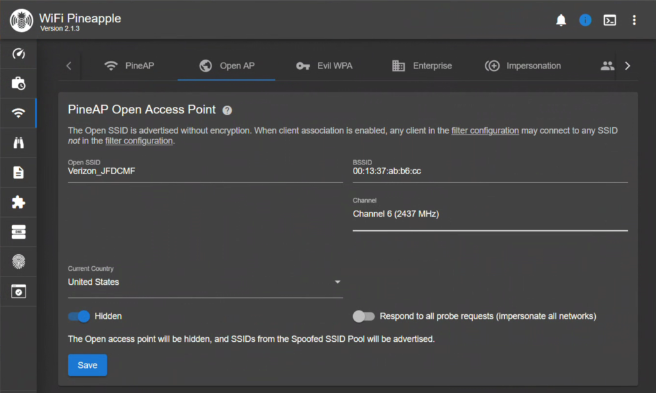The height and width of the screenshot is (393, 656).
Task: Go to Dashboard gauge icon in sidebar
Action: 19,54
